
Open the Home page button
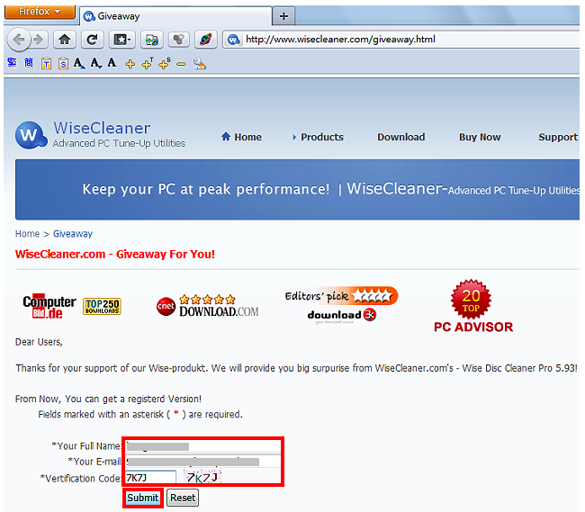pyautogui.click(x=65, y=40)
